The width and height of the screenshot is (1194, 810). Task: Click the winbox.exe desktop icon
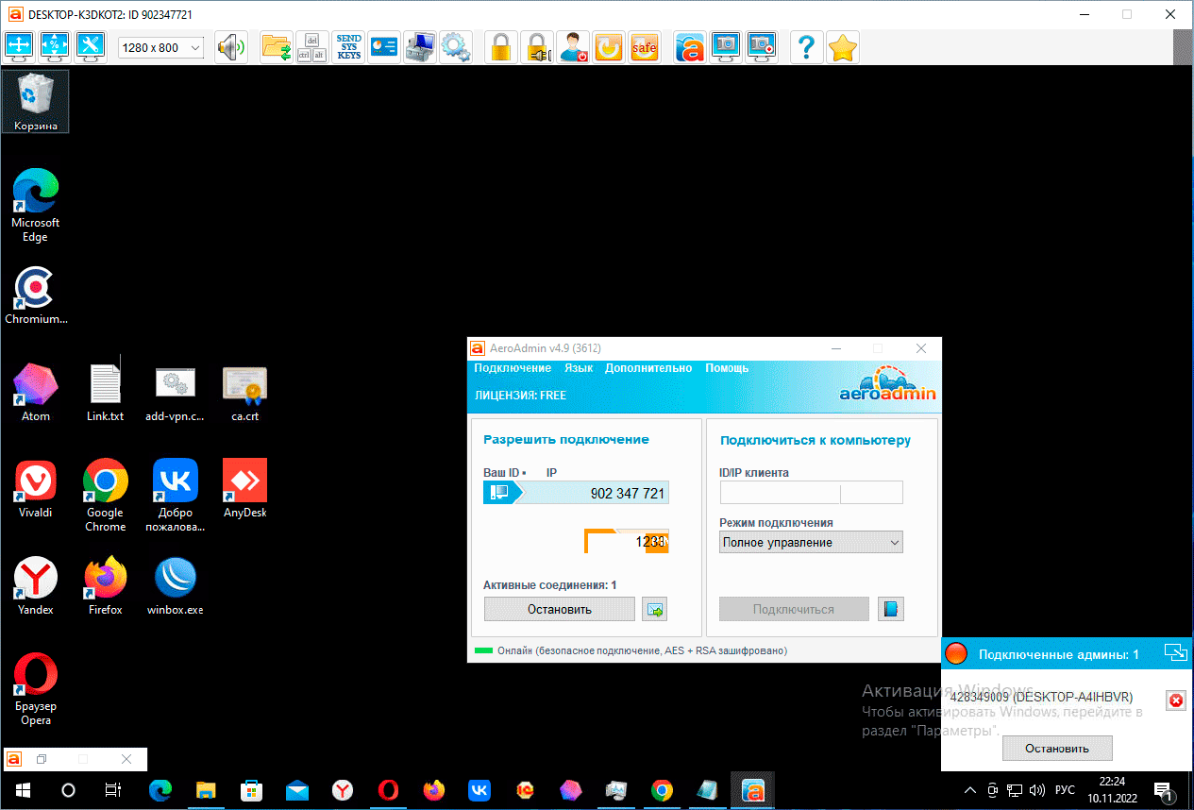(175, 585)
